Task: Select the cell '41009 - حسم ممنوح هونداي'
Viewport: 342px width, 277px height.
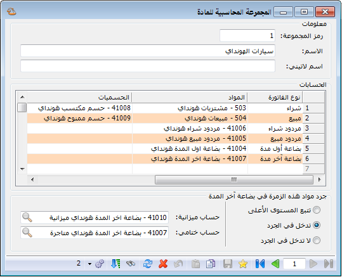Action: pyautogui.click(x=79, y=118)
